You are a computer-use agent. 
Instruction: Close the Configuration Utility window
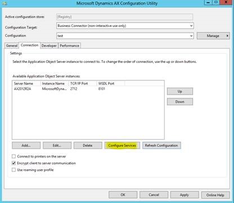pos(226,2)
